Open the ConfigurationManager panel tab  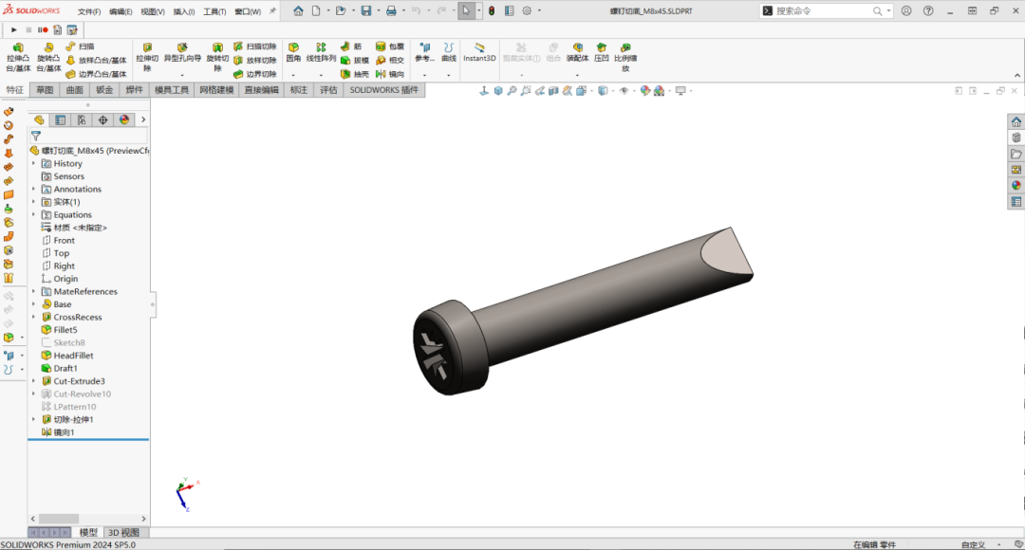[x=81, y=119]
